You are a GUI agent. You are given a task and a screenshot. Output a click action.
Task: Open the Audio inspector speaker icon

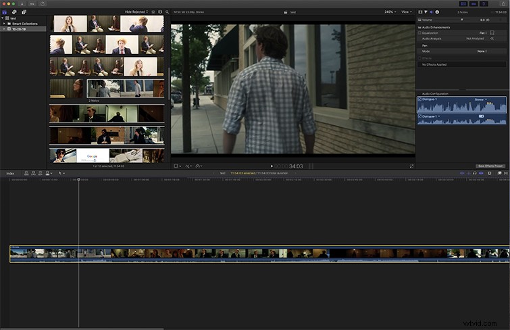431,12
